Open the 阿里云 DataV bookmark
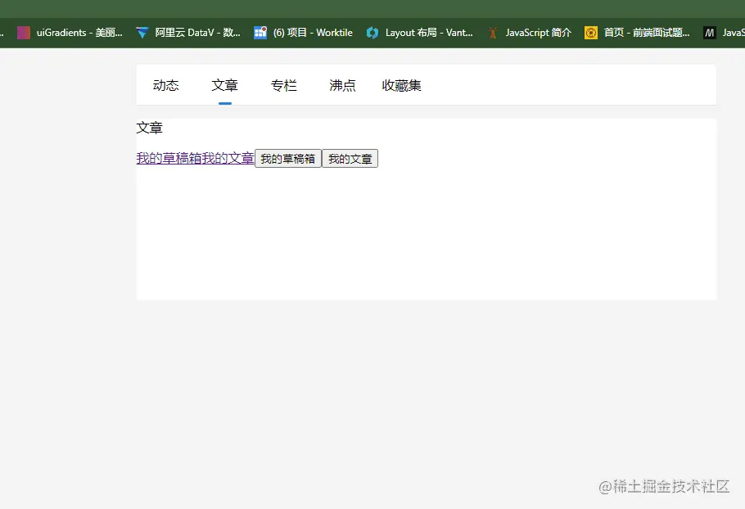 (x=188, y=33)
